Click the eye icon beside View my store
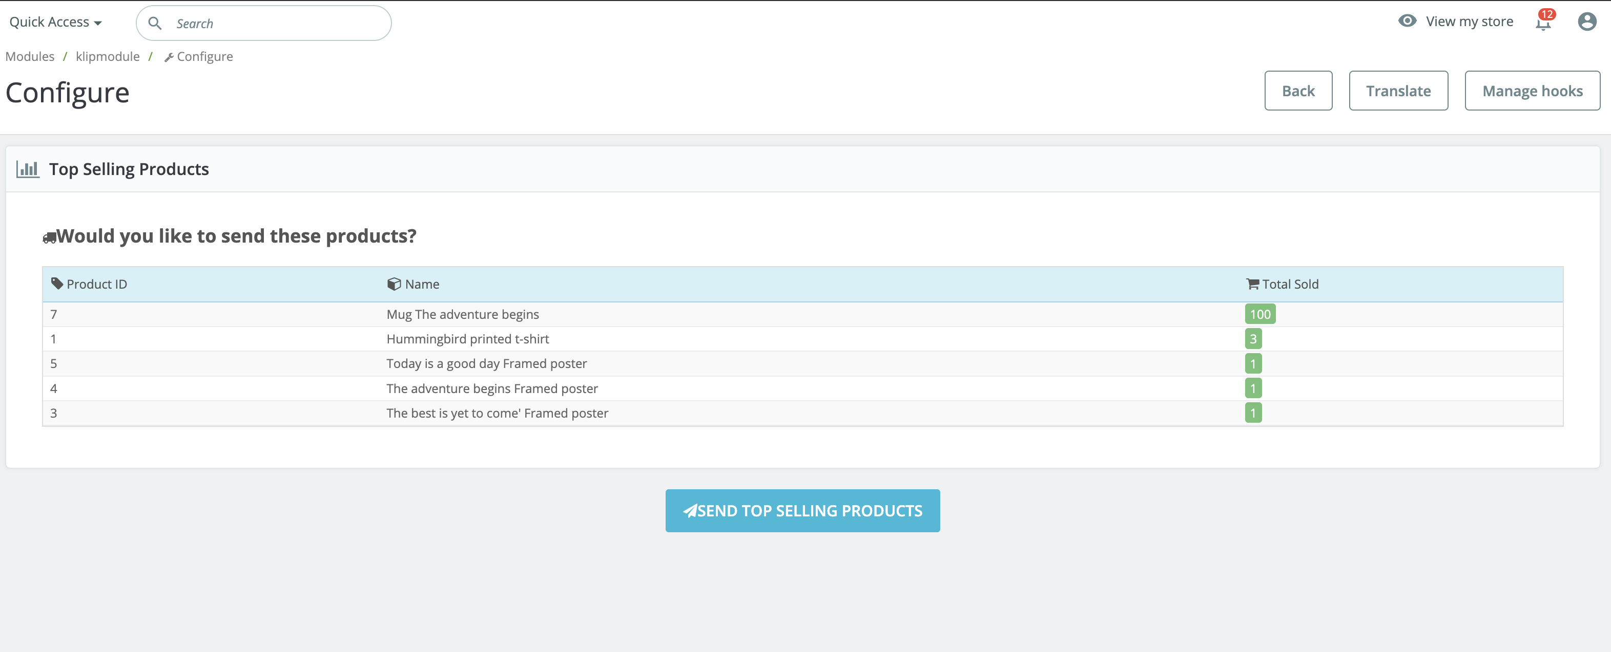 click(x=1407, y=20)
